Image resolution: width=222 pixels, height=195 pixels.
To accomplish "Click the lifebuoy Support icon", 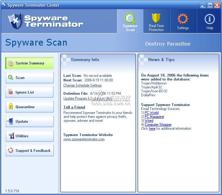I will click(x=11, y=150).
